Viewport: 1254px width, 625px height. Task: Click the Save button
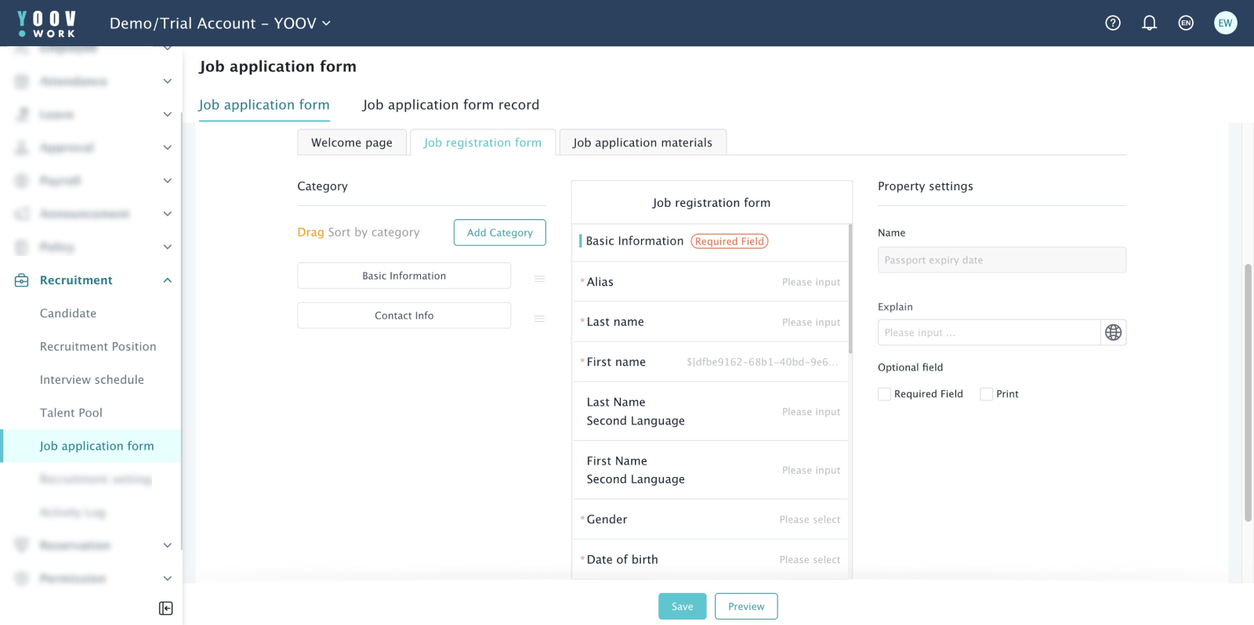pyautogui.click(x=682, y=606)
